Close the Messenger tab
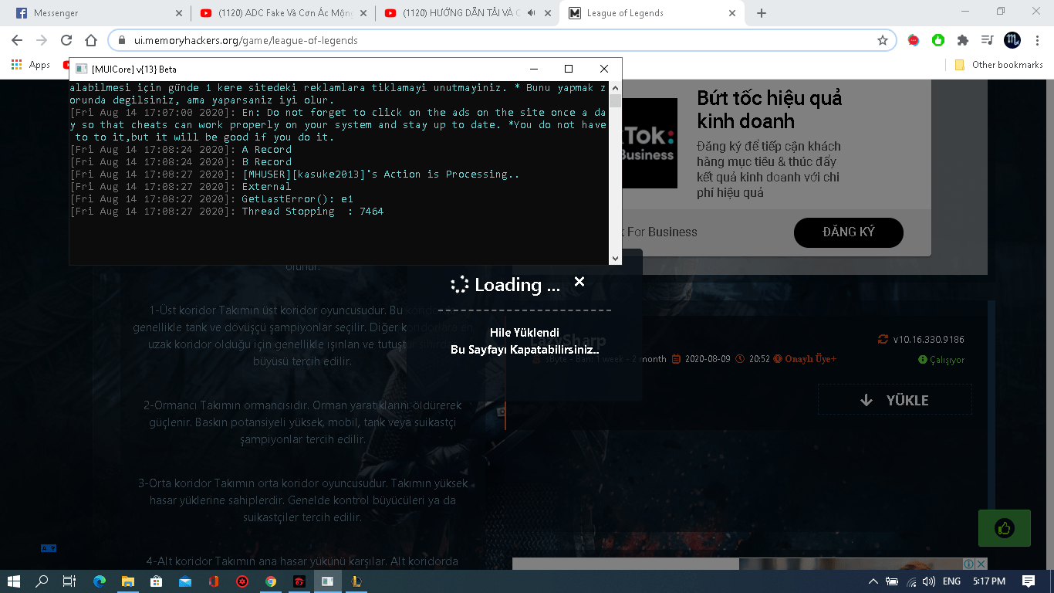Image resolution: width=1054 pixels, height=593 pixels. click(179, 13)
